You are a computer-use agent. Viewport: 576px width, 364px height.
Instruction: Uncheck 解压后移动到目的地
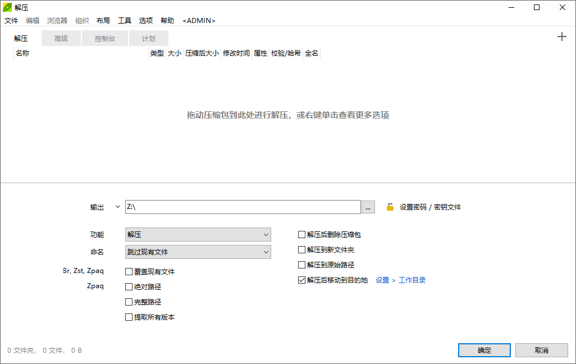tap(301, 280)
